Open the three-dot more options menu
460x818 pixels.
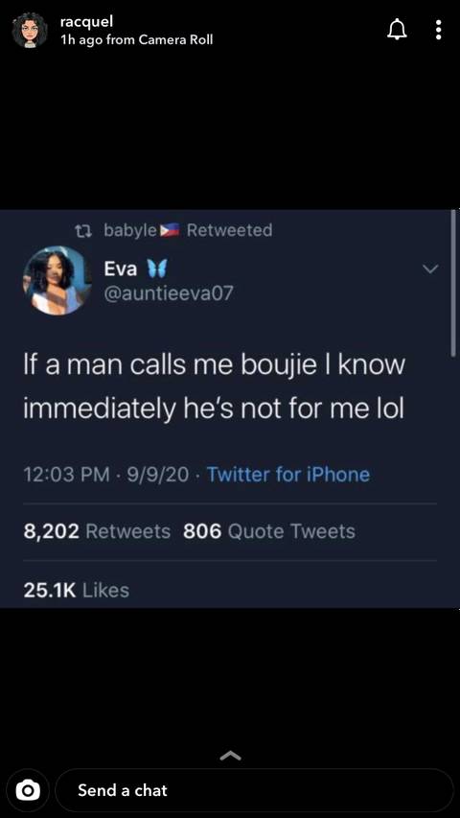point(439,30)
